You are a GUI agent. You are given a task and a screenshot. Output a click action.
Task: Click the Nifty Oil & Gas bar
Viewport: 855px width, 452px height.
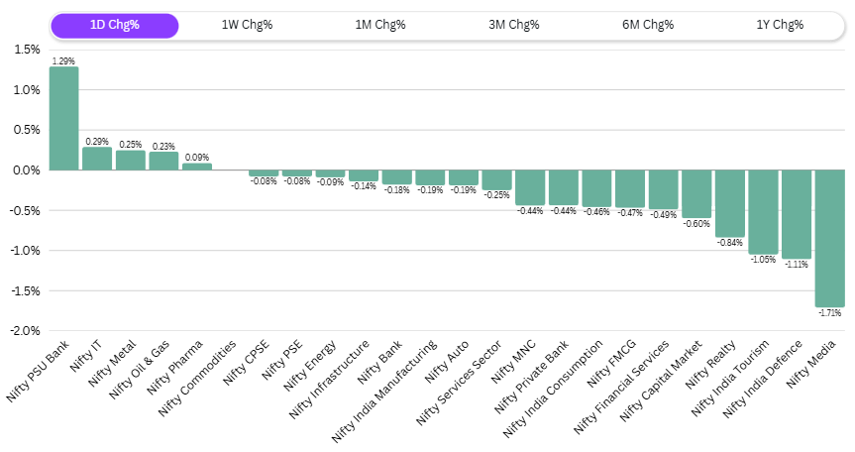(163, 162)
